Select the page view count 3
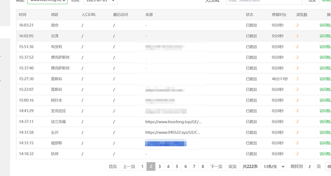 click(297, 79)
